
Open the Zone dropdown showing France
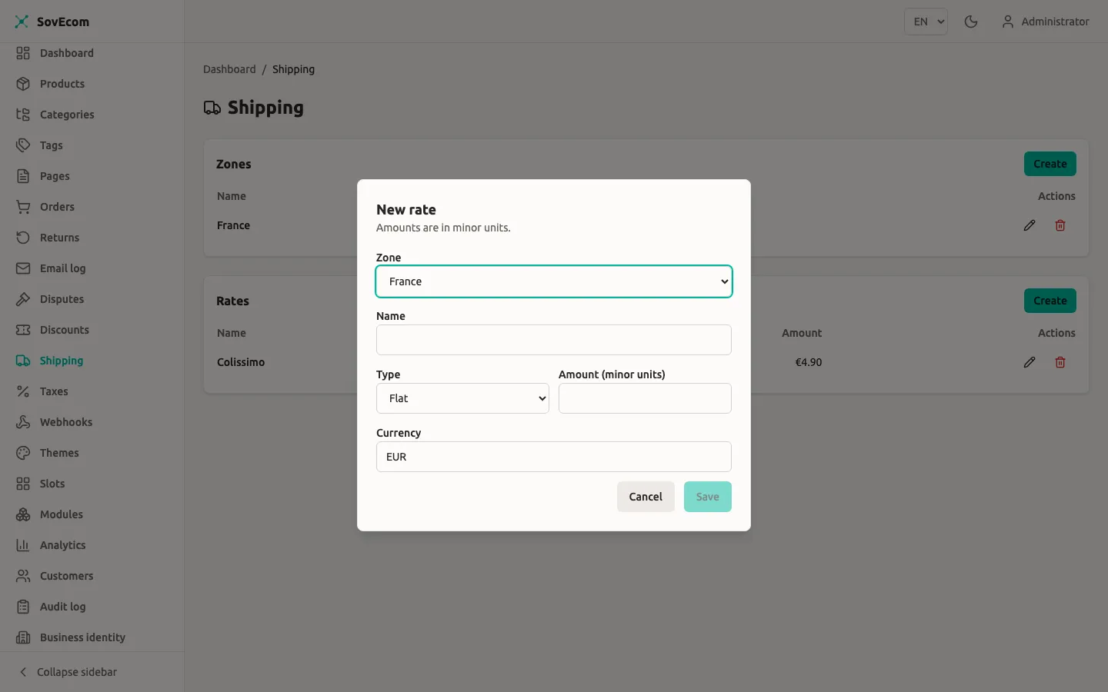click(554, 281)
